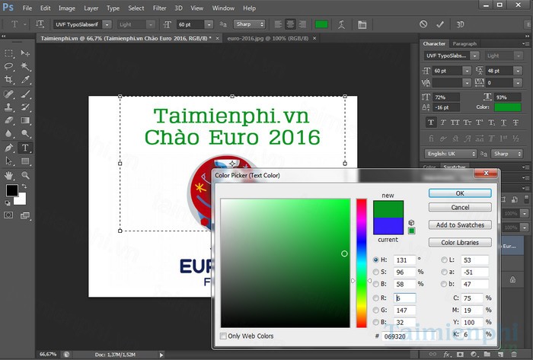Image resolution: width=533 pixels, height=360 pixels.
Task: Select the Healing Brush tool
Action: click(9, 94)
